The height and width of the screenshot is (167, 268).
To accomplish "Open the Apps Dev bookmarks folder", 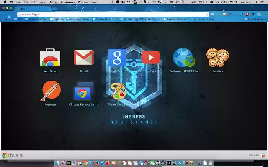I will click(36, 19).
